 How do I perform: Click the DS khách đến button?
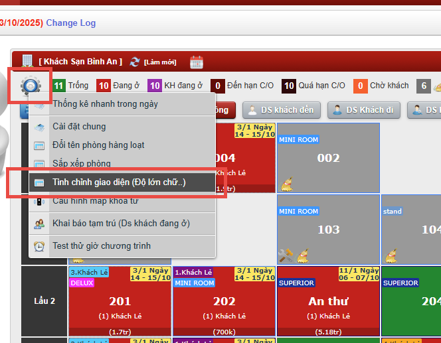(282, 110)
